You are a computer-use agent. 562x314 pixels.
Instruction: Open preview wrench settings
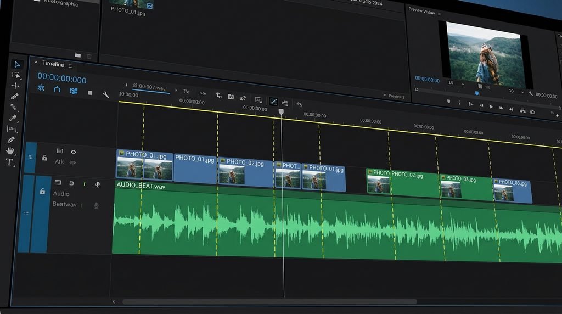(531, 93)
